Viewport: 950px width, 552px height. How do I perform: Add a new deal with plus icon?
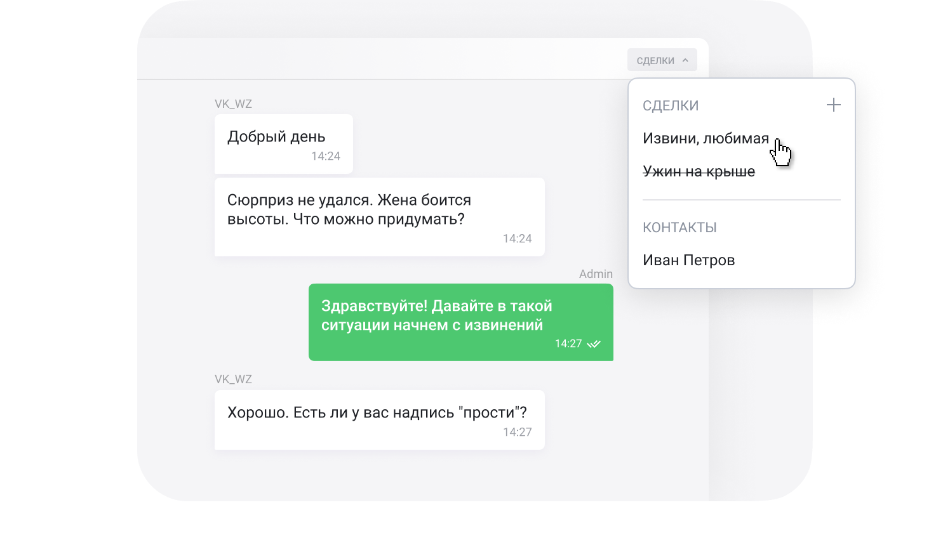click(x=833, y=105)
